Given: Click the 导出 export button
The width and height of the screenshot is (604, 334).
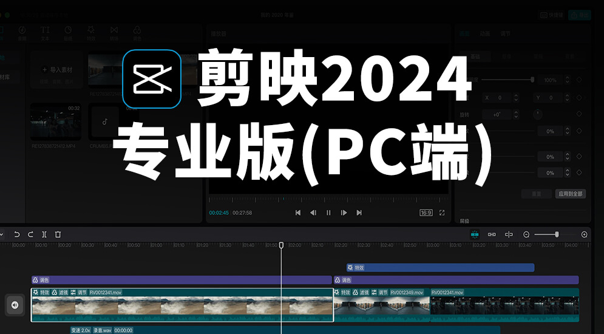Looking at the screenshot, I should click(x=580, y=15).
